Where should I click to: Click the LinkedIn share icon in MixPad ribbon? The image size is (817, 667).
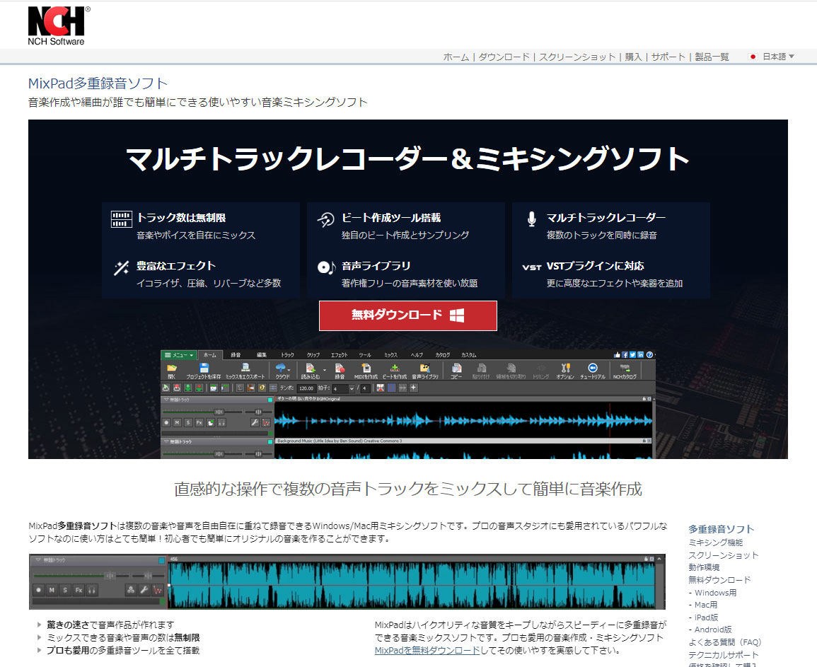[x=640, y=355]
